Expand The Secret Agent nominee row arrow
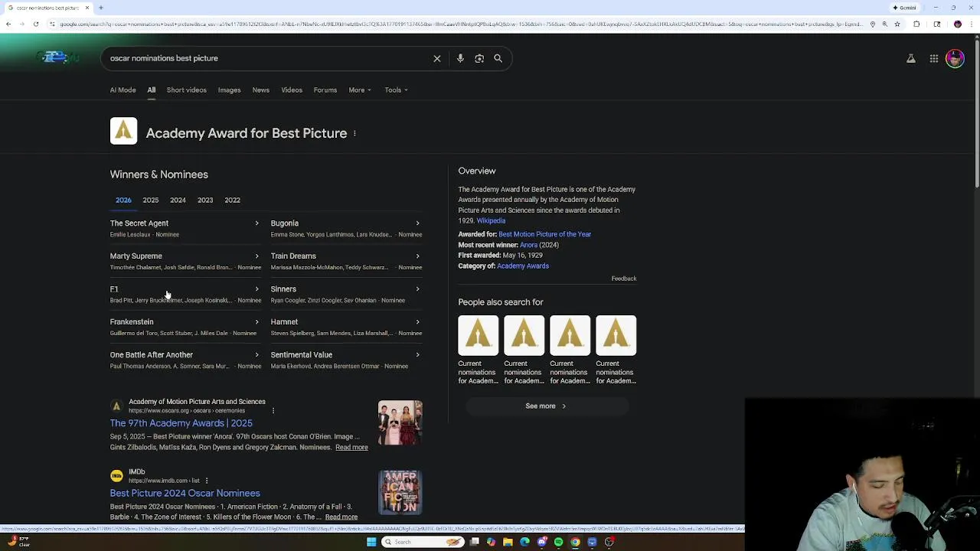 pyautogui.click(x=256, y=223)
